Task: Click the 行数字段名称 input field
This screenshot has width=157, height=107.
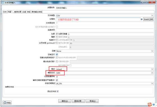Action: [112, 62]
